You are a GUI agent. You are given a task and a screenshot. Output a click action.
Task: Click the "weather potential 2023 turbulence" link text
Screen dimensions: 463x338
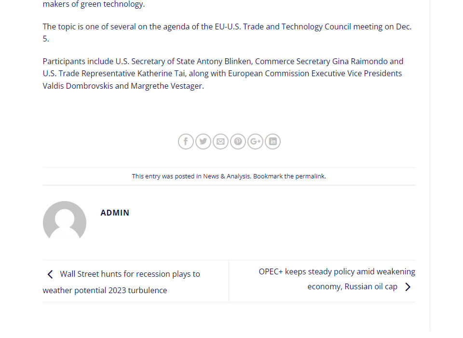click(105, 290)
